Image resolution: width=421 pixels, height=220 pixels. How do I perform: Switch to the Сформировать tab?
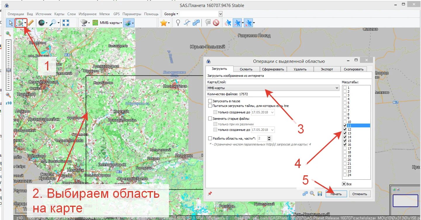[273, 69]
